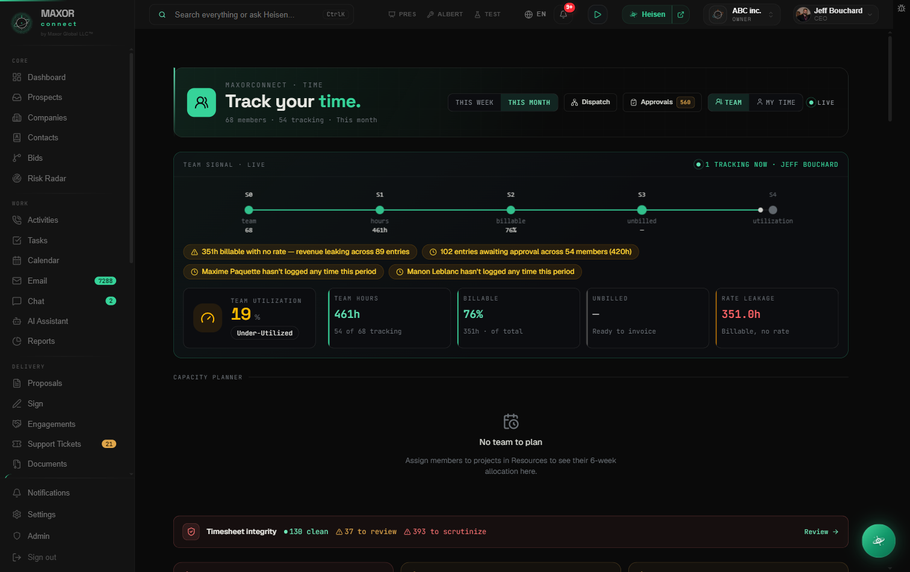910x572 pixels.
Task: Open the floating Heisen assistant button
Action: pos(878,541)
